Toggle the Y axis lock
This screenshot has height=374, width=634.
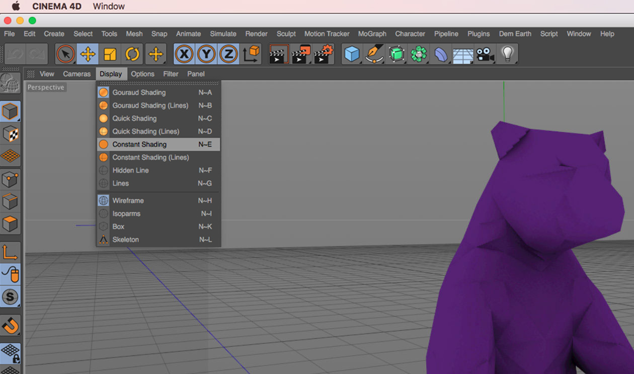[206, 54]
